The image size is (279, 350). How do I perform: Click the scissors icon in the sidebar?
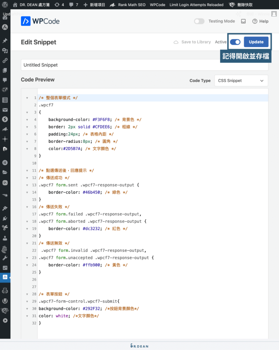point(4,228)
